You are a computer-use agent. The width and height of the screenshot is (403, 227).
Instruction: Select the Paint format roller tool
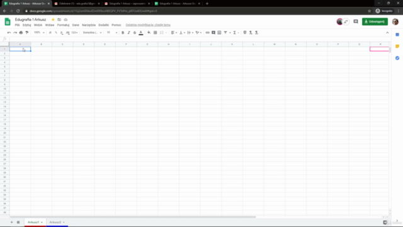[x=27, y=33]
